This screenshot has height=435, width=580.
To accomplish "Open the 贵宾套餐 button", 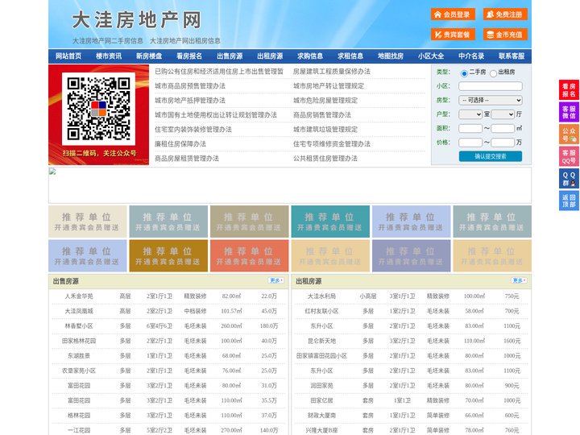I will click(x=453, y=35).
